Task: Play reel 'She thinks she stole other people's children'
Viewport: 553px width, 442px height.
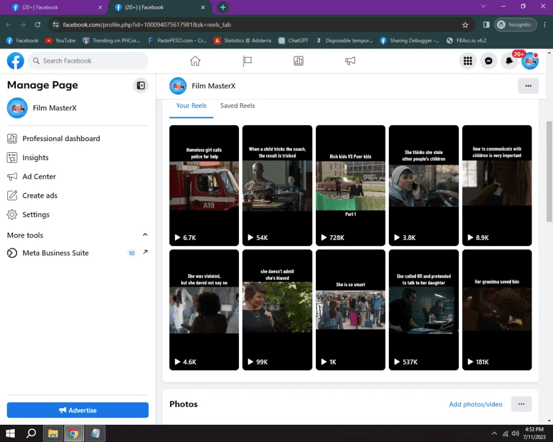Action: [423, 185]
